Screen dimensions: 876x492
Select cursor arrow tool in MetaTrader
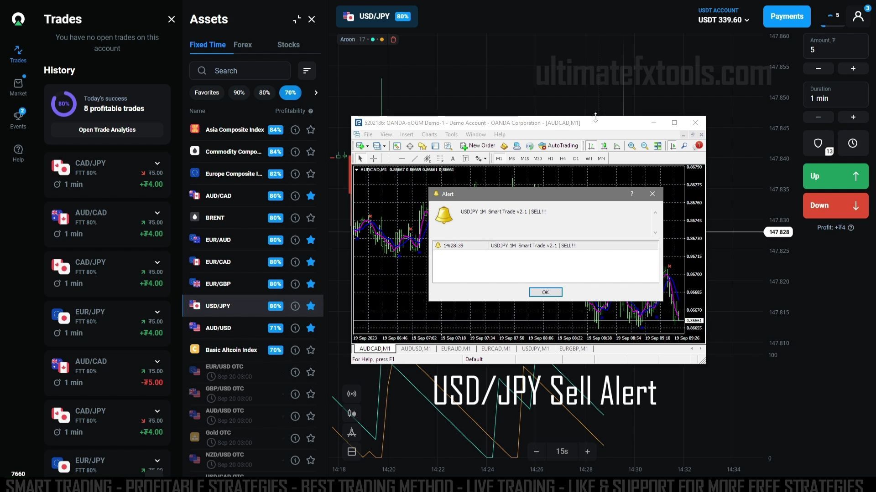(360, 159)
